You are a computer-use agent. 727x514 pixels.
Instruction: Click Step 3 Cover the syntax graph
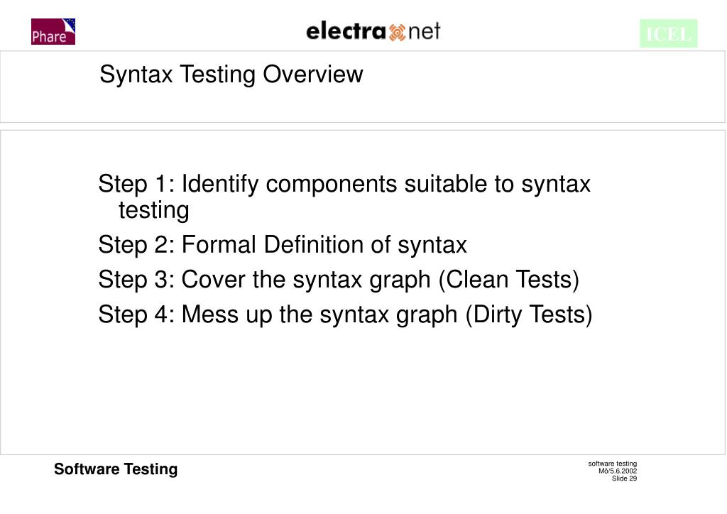click(339, 280)
